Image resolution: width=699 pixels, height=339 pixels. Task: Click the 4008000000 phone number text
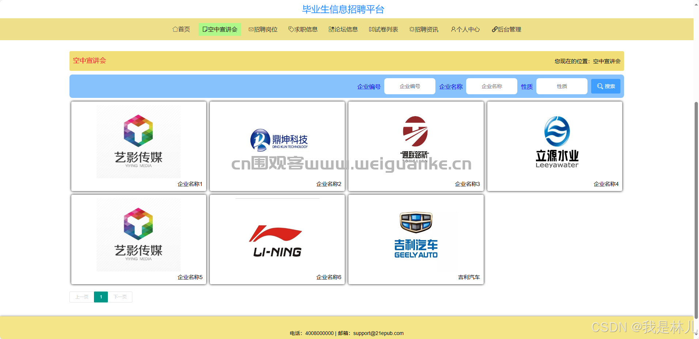pyautogui.click(x=320, y=333)
